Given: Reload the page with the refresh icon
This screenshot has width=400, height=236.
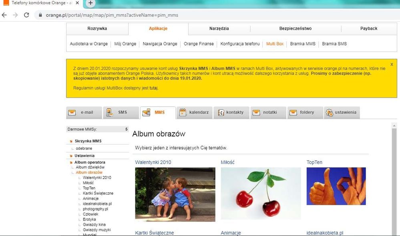Looking at the screenshot, I should point(26,15).
